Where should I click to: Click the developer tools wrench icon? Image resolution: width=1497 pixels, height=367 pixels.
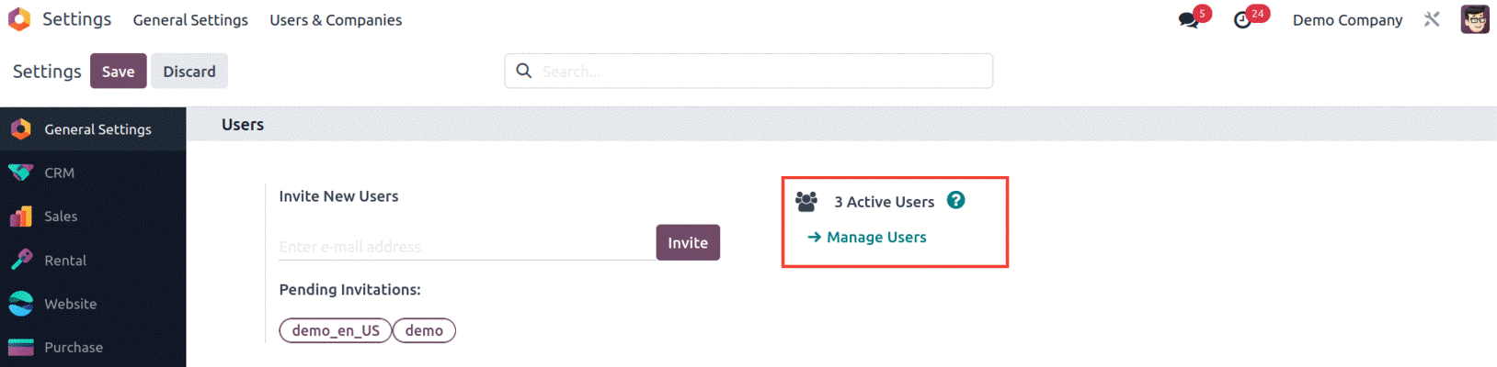[x=1432, y=19]
